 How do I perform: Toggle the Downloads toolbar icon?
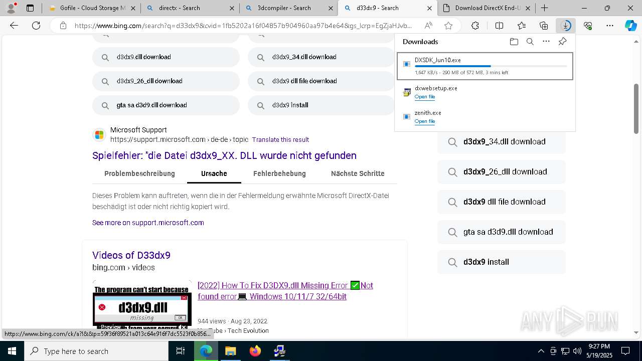tap(566, 26)
